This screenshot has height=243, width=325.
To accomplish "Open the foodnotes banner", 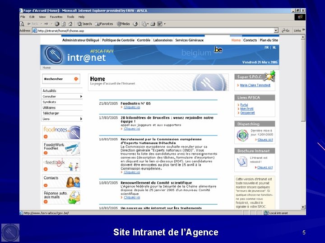I will pos(61,132).
